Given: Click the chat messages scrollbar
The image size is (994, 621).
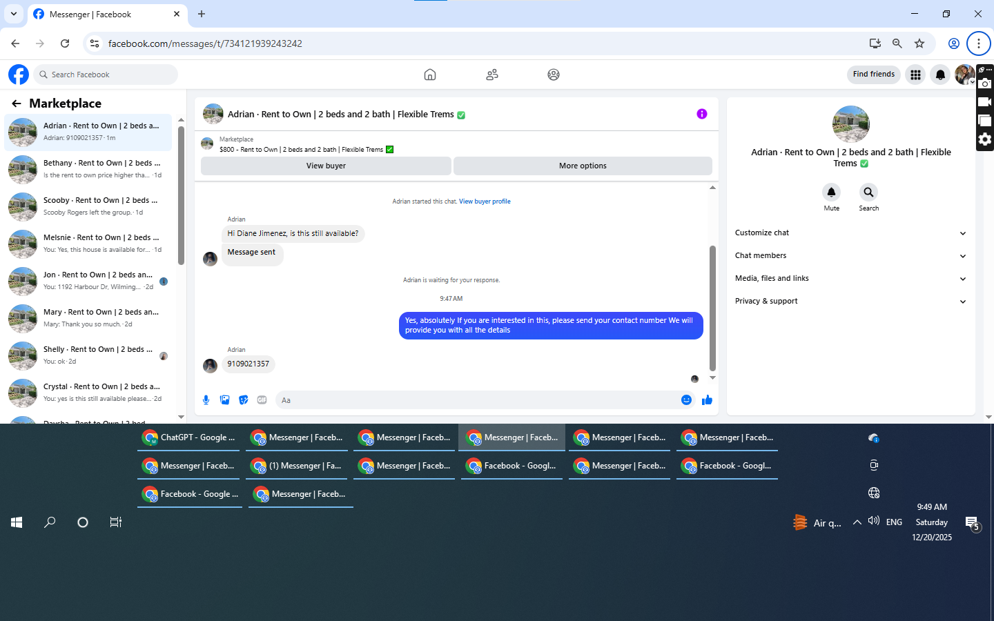Looking at the screenshot, I should pyautogui.click(x=712, y=308).
